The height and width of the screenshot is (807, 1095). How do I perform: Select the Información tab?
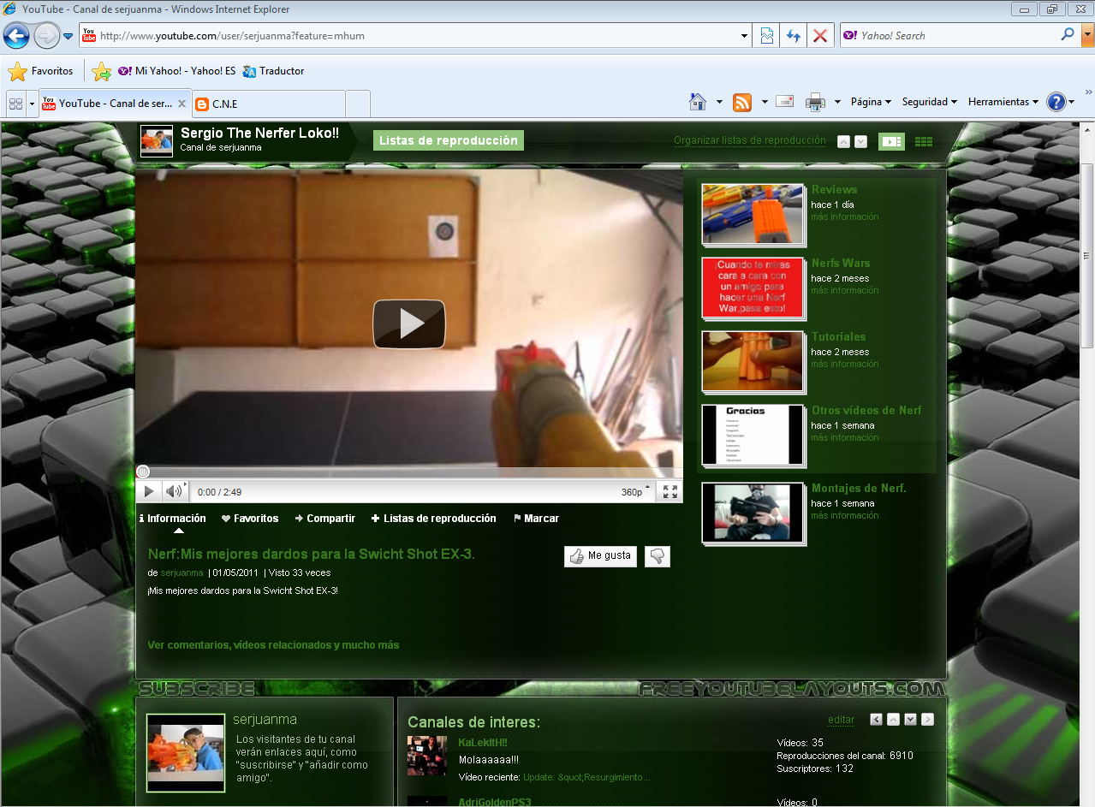[x=172, y=518]
